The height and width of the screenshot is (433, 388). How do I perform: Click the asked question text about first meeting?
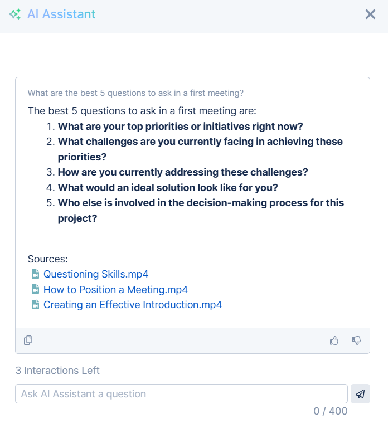point(135,93)
